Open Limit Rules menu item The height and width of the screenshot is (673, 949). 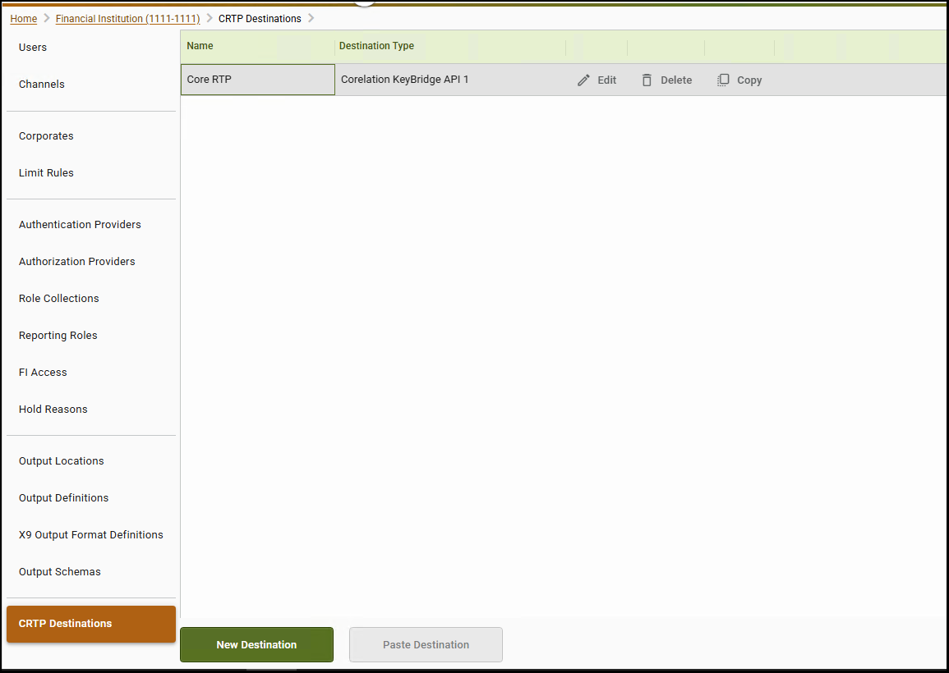pos(46,173)
